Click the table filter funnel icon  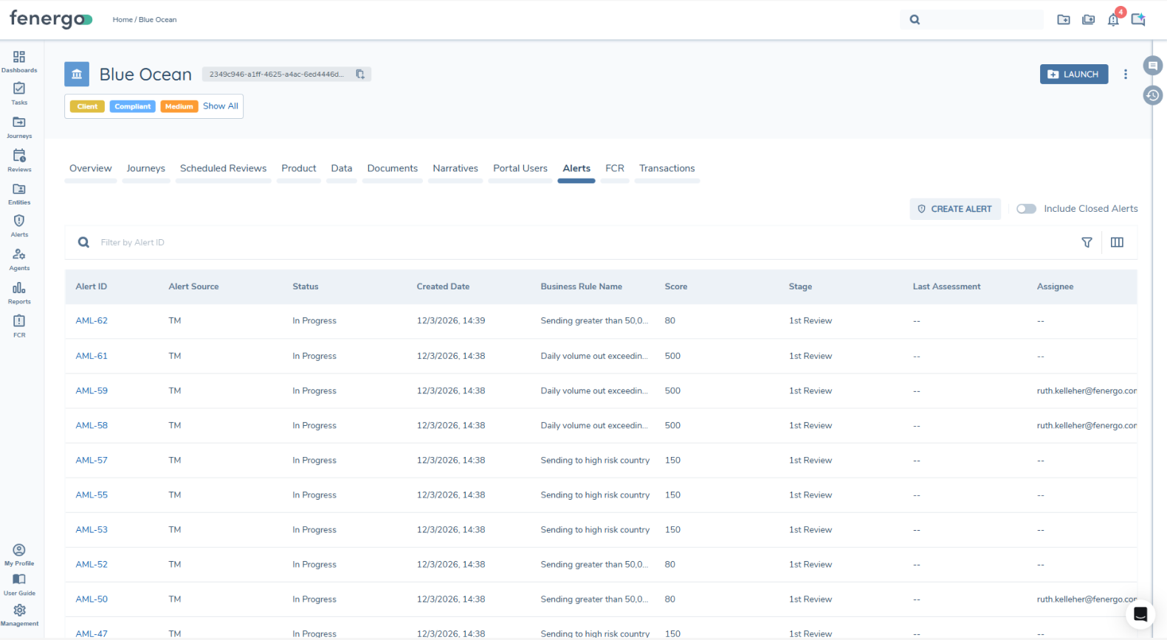(x=1087, y=242)
